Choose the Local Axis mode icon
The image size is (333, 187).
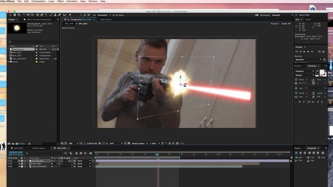pyautogui.click(x=81, y=15)
